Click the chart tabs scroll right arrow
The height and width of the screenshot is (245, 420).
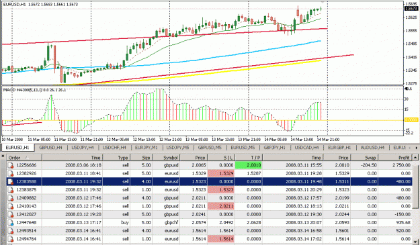coord(417,148)
